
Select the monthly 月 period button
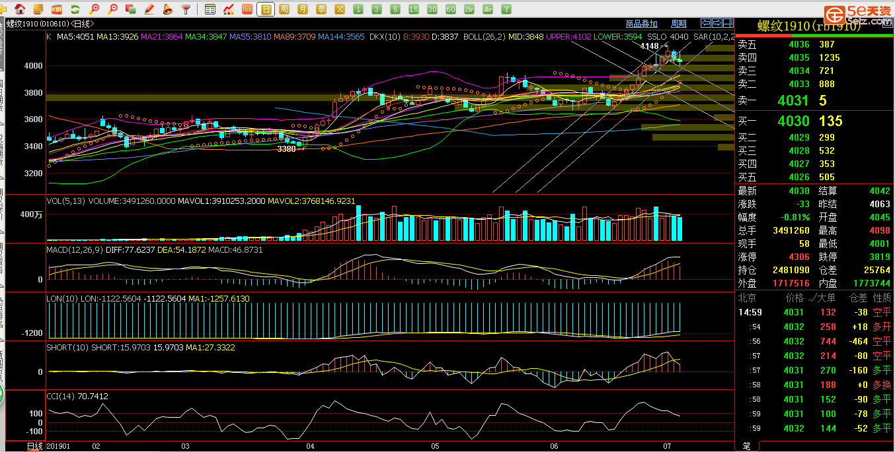pos(303,9)
